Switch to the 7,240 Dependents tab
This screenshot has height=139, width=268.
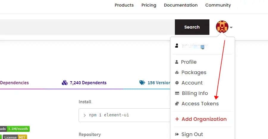pyautogui.click(x=84, y=83)
